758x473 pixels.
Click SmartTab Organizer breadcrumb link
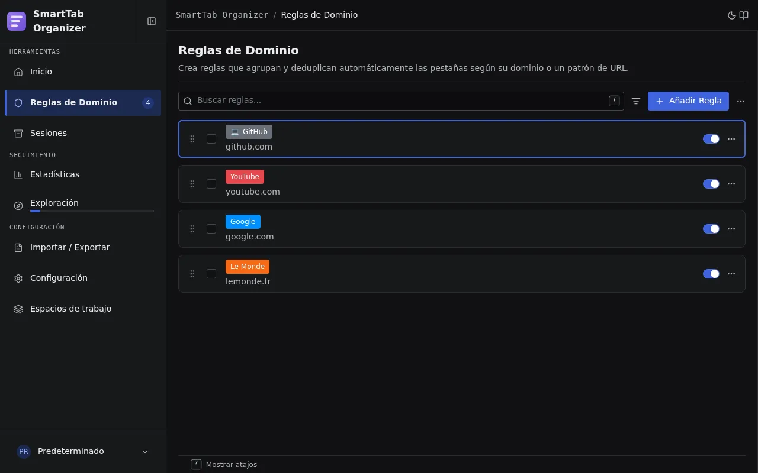click(x=222, y=15)
